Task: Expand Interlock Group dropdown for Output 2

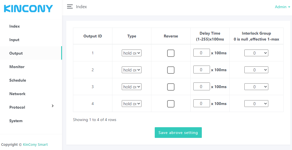Action: pyautogui.click(x=256, y=70)
